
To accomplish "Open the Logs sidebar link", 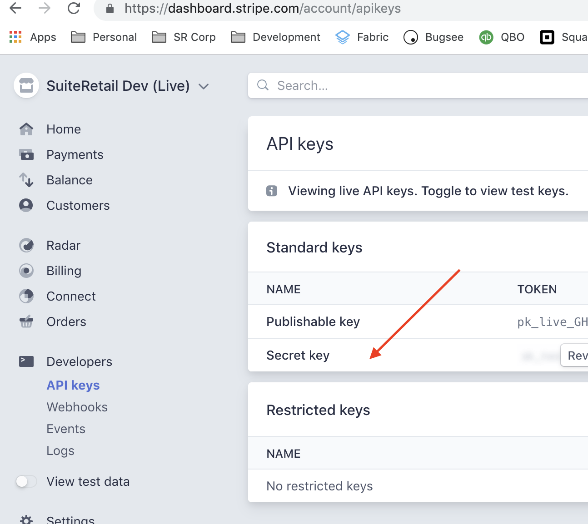I will pos(60,450).
